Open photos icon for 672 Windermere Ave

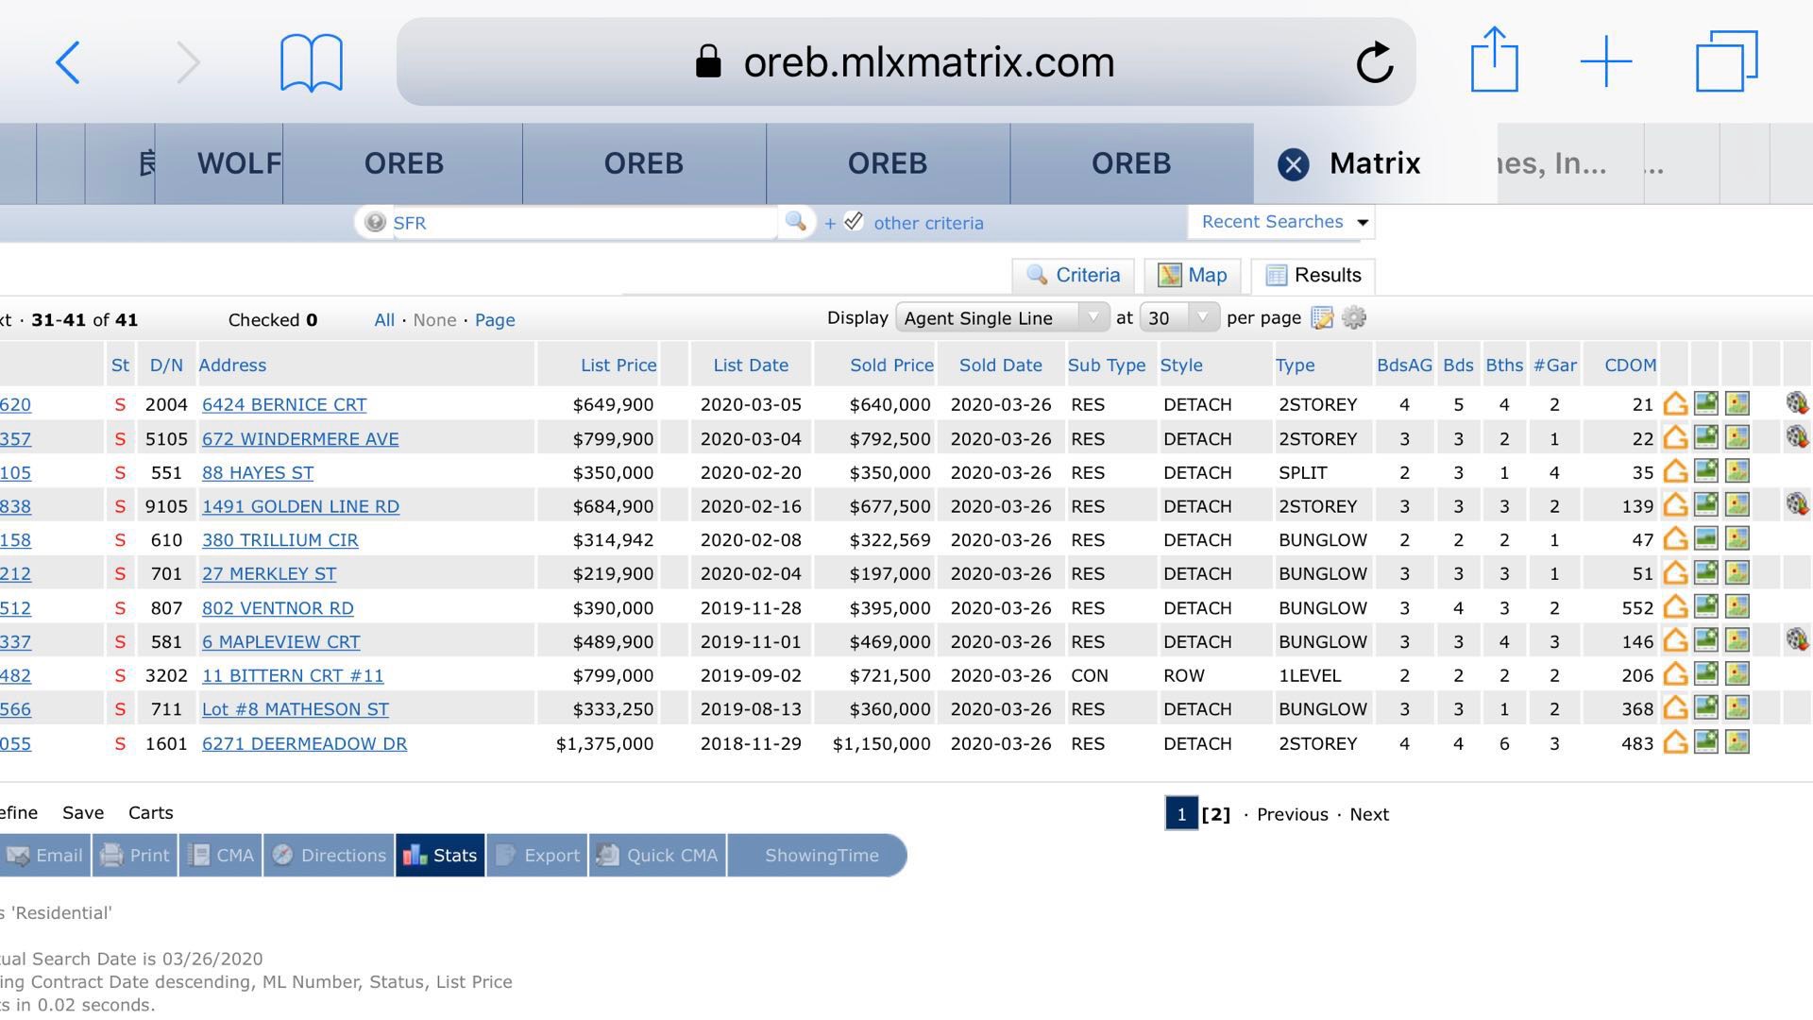[x=1706, y=437]
